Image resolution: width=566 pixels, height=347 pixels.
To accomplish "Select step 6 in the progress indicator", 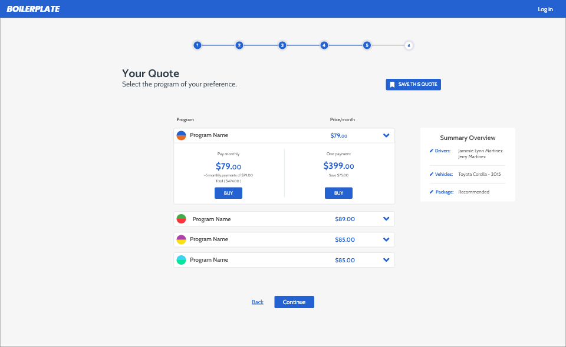I will (x=409, y=45).
